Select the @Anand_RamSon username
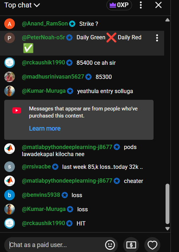Viewport: 179px width, 252px height. pyautogui.click(x=45, y=24)
